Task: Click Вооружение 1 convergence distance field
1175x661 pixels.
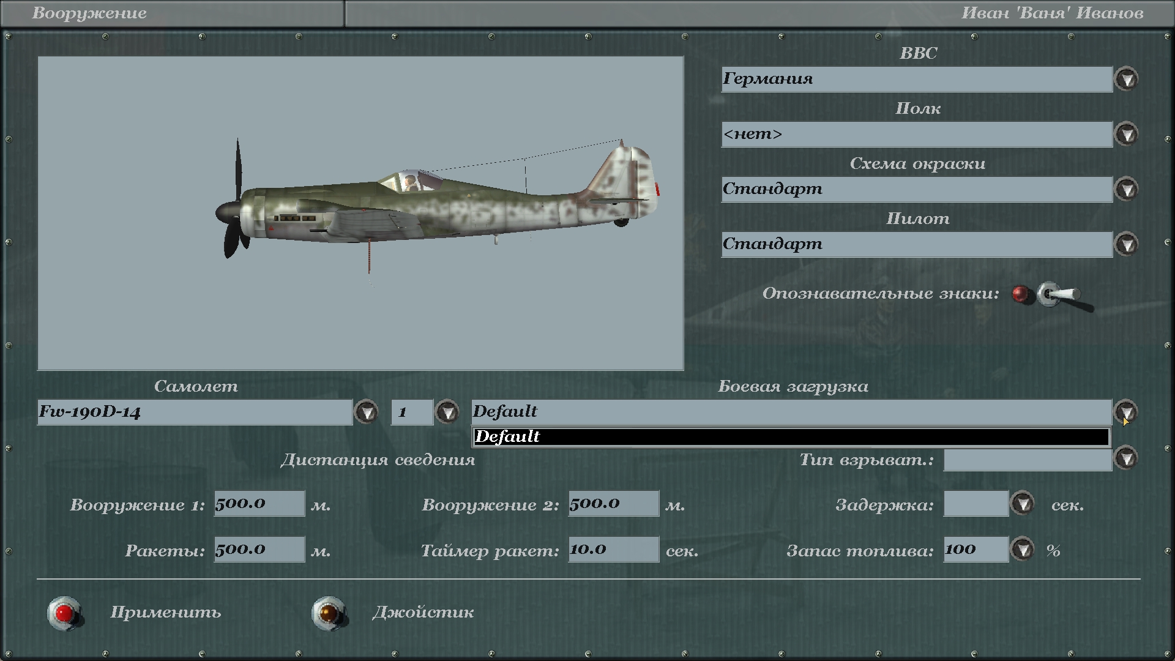Action: click(x=259, y=504)
